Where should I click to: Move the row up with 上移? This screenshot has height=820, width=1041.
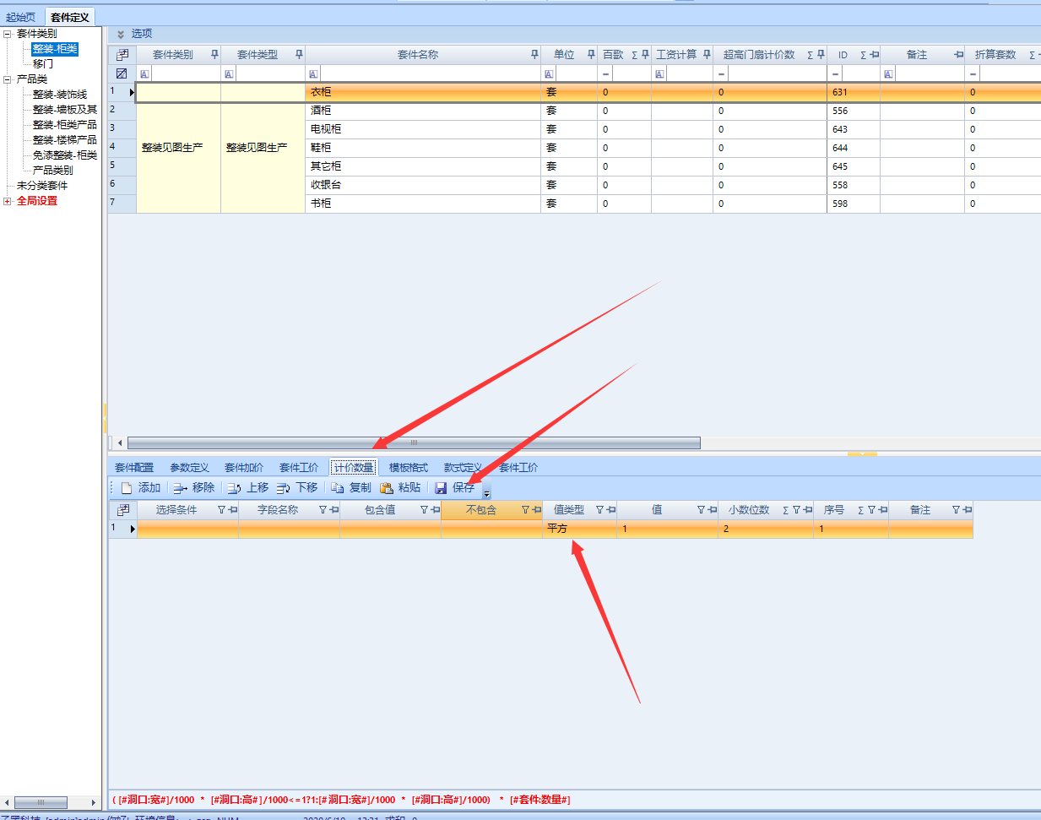pyautogui.click(x=234, y=488)
